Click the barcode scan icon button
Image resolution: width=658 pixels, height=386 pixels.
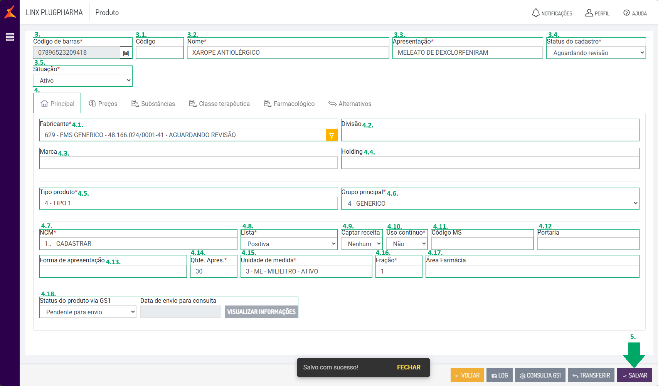[x=126, y=53]
